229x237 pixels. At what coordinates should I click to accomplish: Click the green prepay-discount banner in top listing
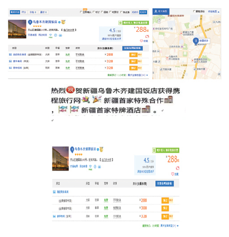coord(134,23)
